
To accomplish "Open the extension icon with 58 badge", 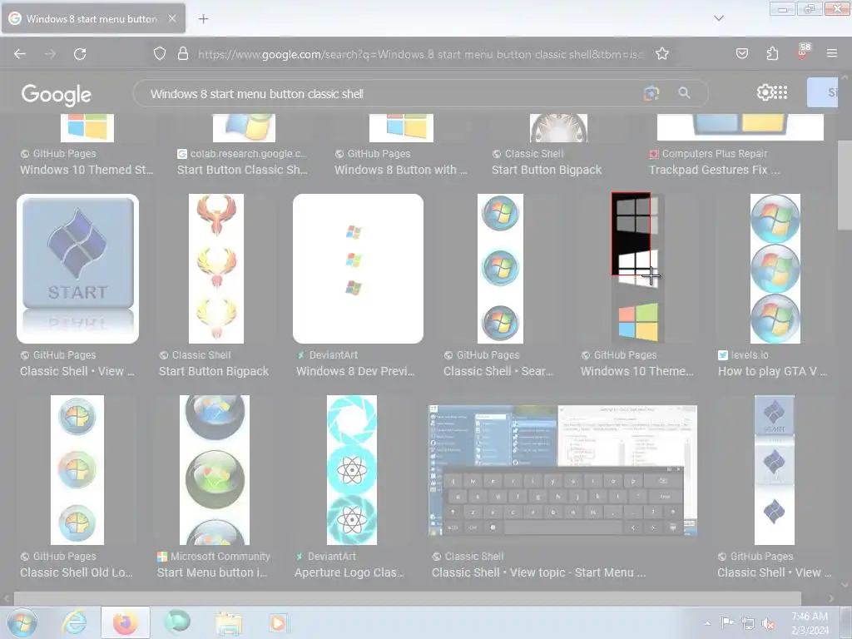I will click(803, 52).
